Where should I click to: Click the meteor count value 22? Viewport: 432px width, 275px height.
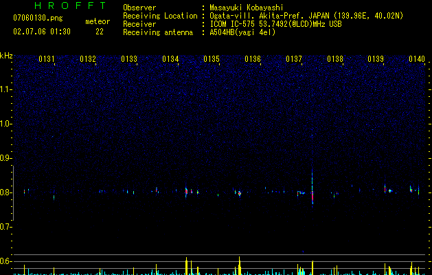(x=100, y=32)
